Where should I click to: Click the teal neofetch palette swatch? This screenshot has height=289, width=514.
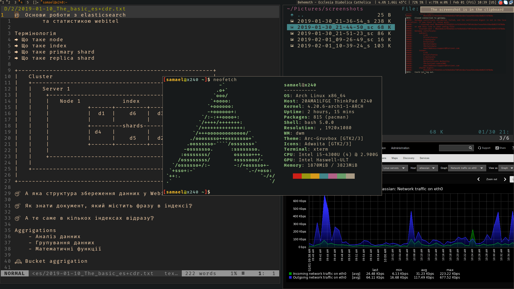click(324, 176)
